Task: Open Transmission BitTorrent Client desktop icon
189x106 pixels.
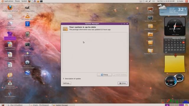Action: click(x=10, y=83)
